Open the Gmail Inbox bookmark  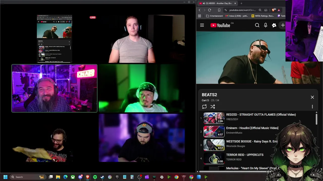tap(237, 16)
